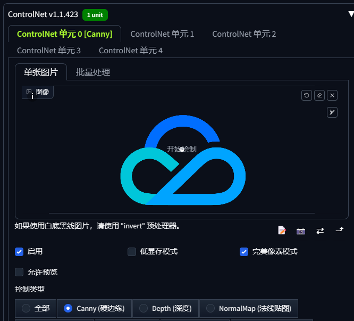
Task: Click the green 1 unit badge
Action: (95, 15)
